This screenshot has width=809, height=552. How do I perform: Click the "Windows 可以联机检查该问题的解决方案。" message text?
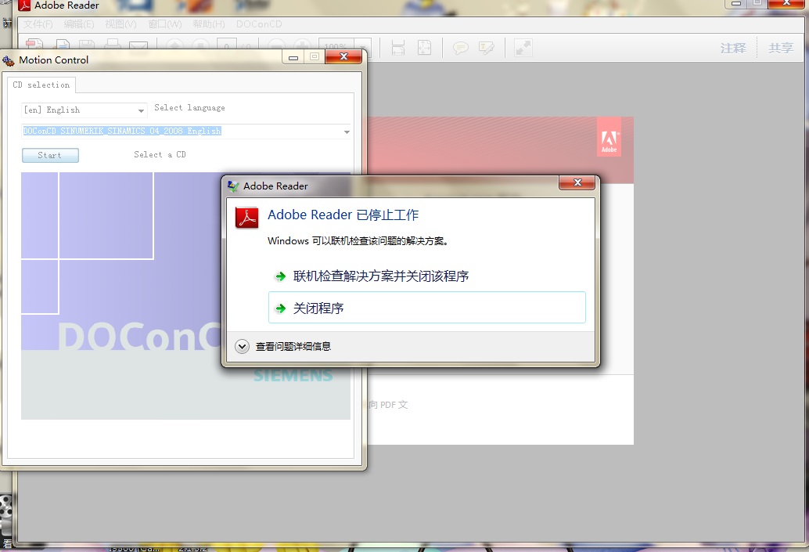point(358,241)
